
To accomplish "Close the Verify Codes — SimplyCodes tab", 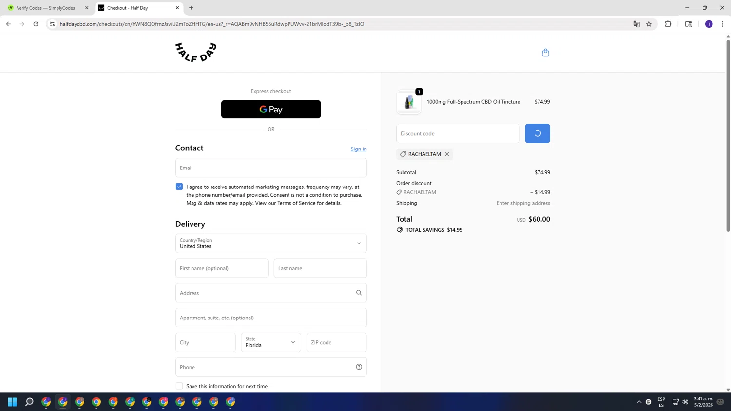I will 87,8.
